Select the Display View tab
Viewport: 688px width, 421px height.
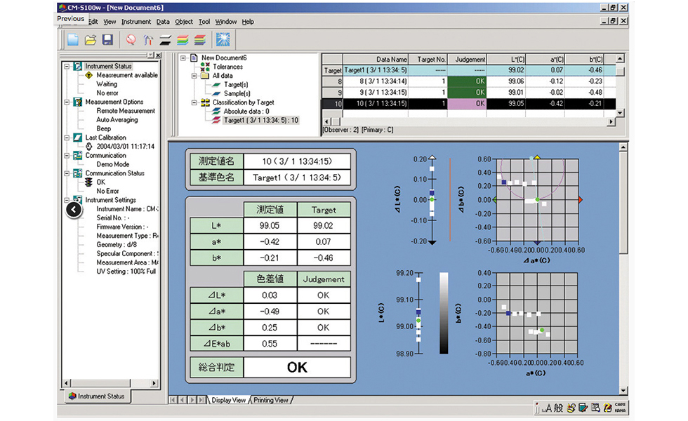229,400
